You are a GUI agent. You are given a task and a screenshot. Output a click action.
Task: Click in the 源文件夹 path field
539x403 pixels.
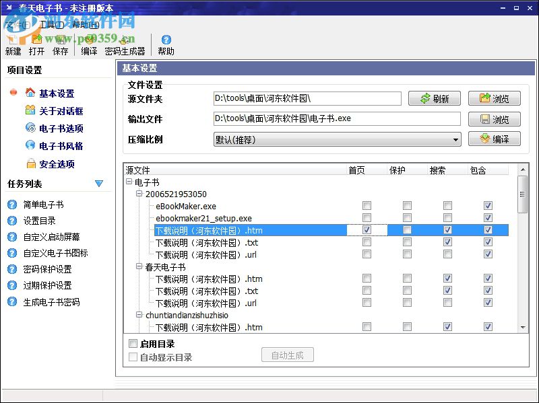pyautogui.click(x=307, y=98)
